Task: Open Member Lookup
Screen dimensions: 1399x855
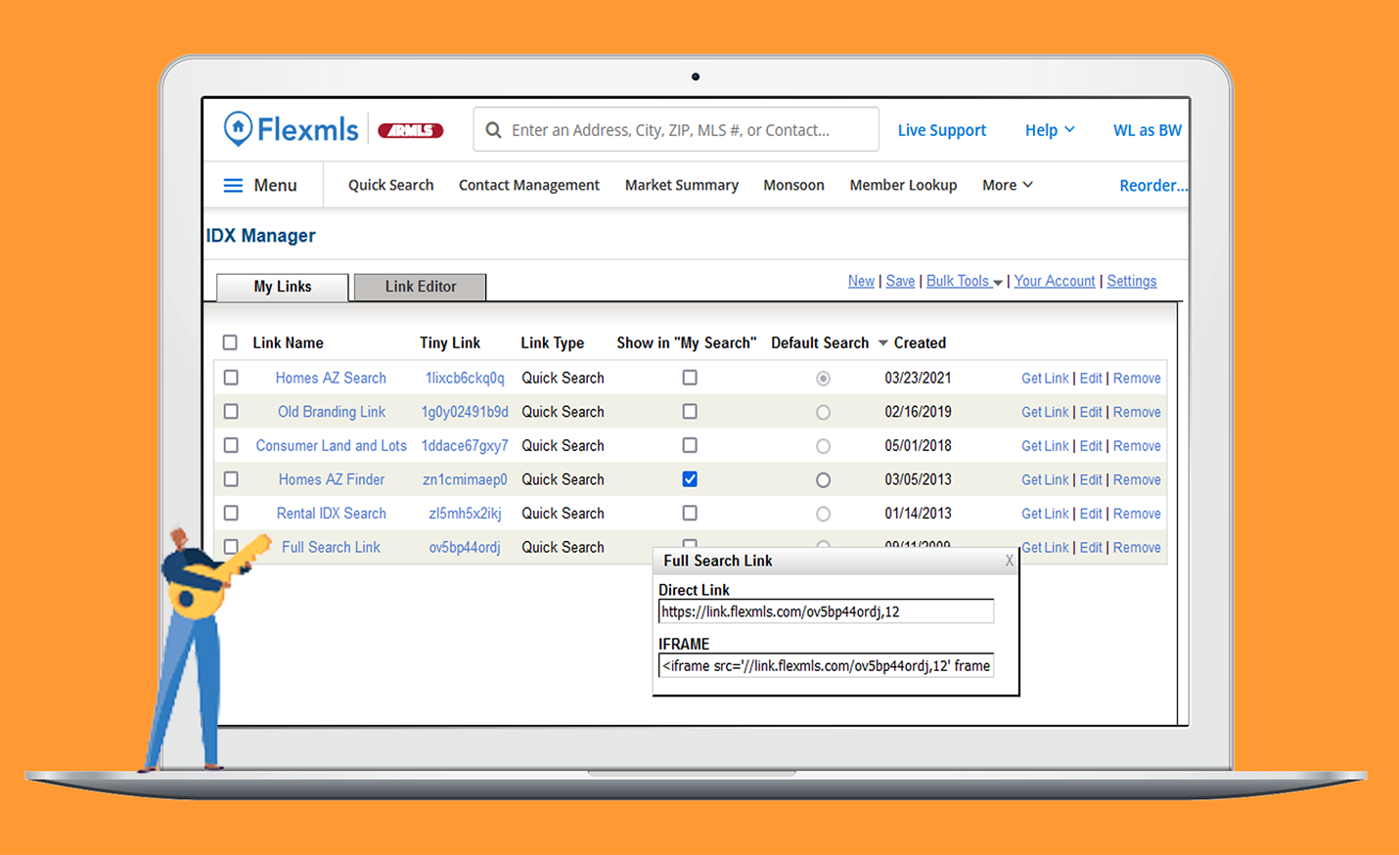Action: click(x=903, y=185)
